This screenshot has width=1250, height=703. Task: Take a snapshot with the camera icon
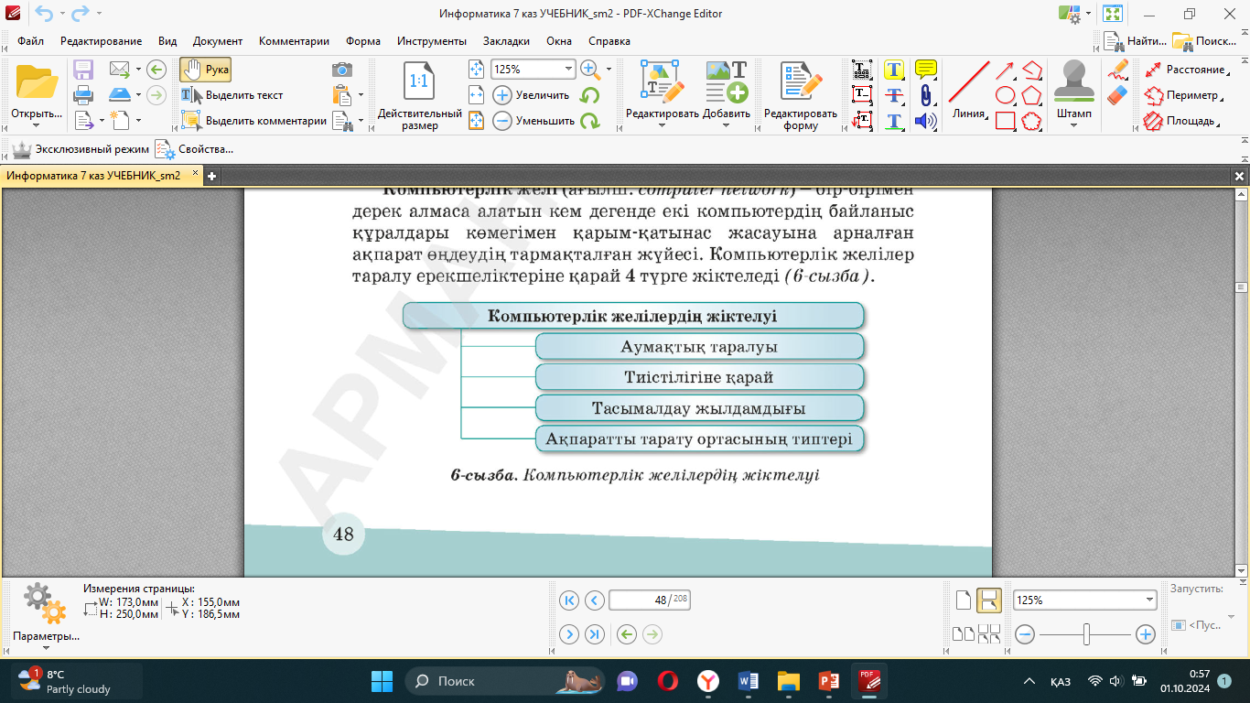pos(342,70)
